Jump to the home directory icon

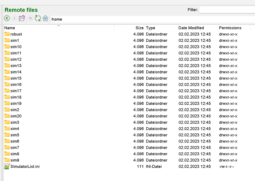[x=45, y=18]
